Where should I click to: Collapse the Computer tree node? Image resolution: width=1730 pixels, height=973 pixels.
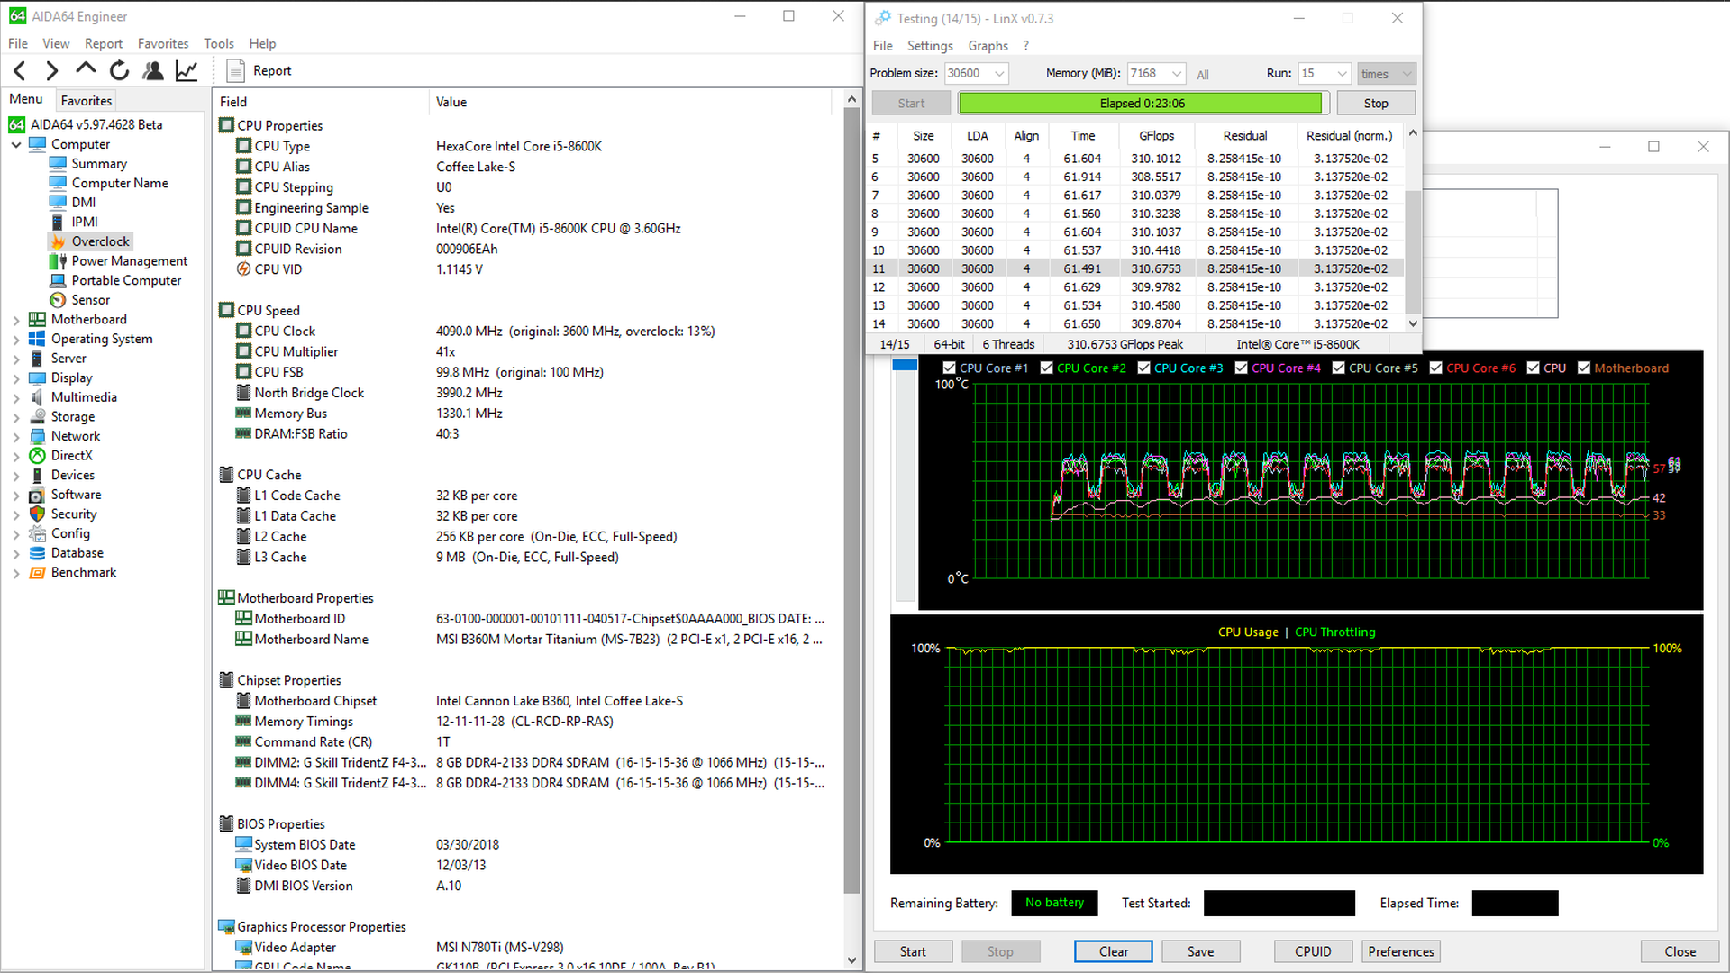[16, 144]
